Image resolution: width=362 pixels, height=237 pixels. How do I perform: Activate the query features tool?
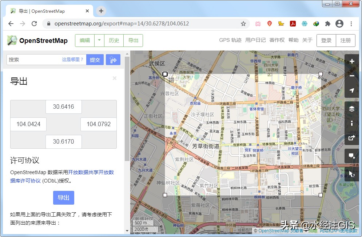[x=351, y=174]
